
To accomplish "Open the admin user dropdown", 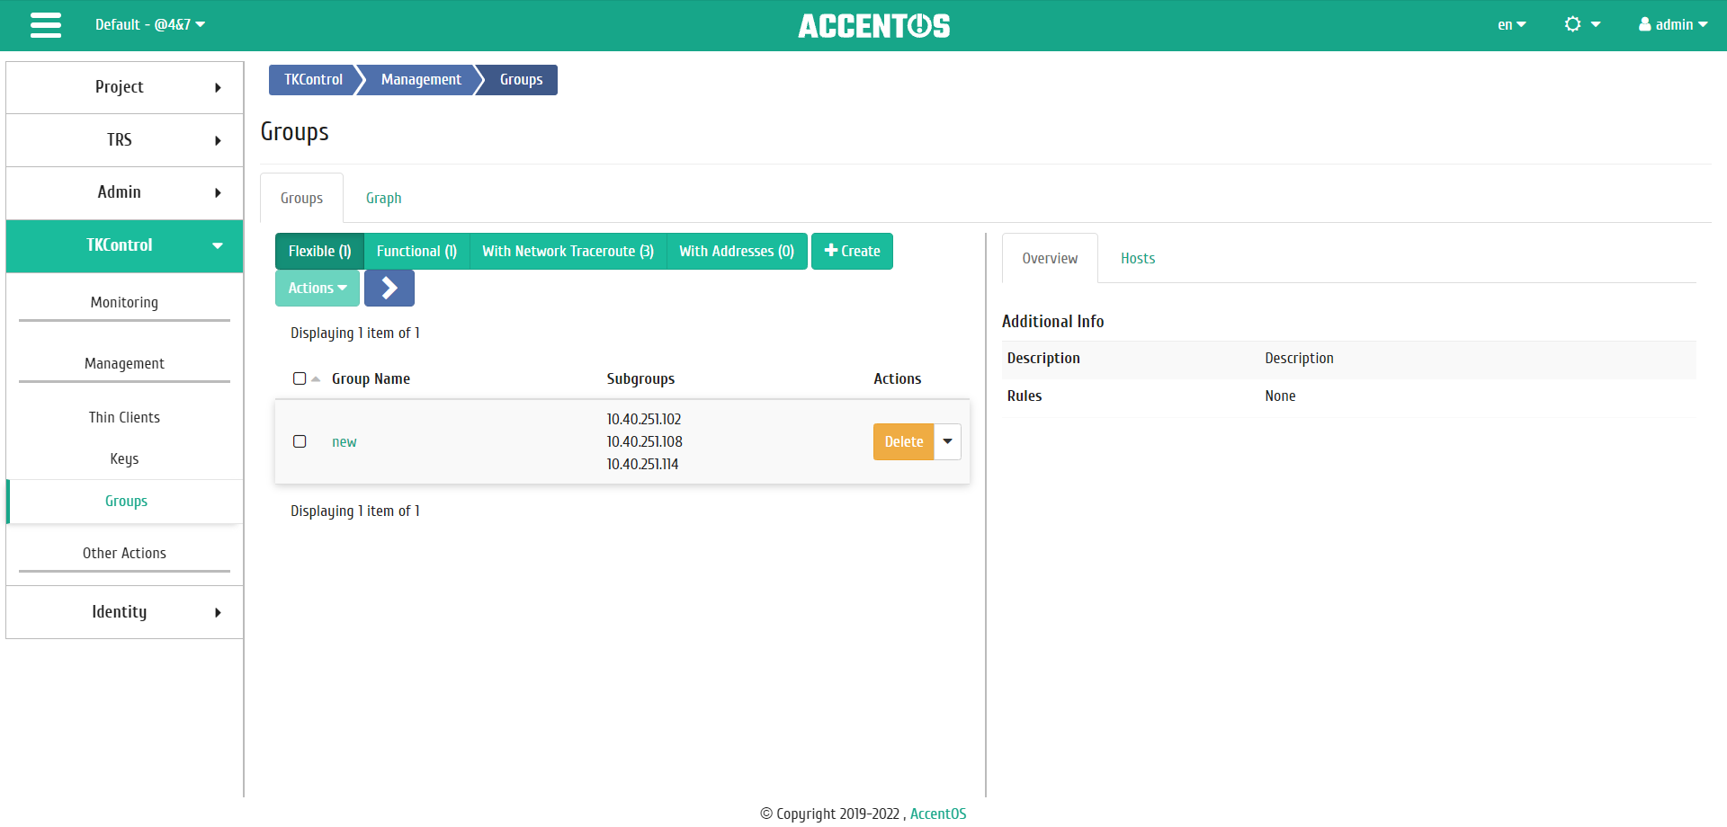I will pos(1673,25).
